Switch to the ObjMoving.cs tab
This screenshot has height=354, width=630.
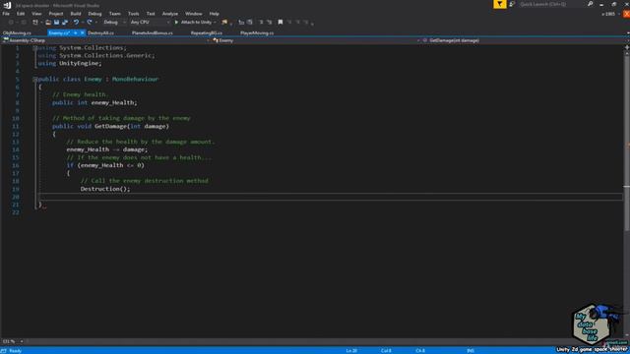click(17, 32)
